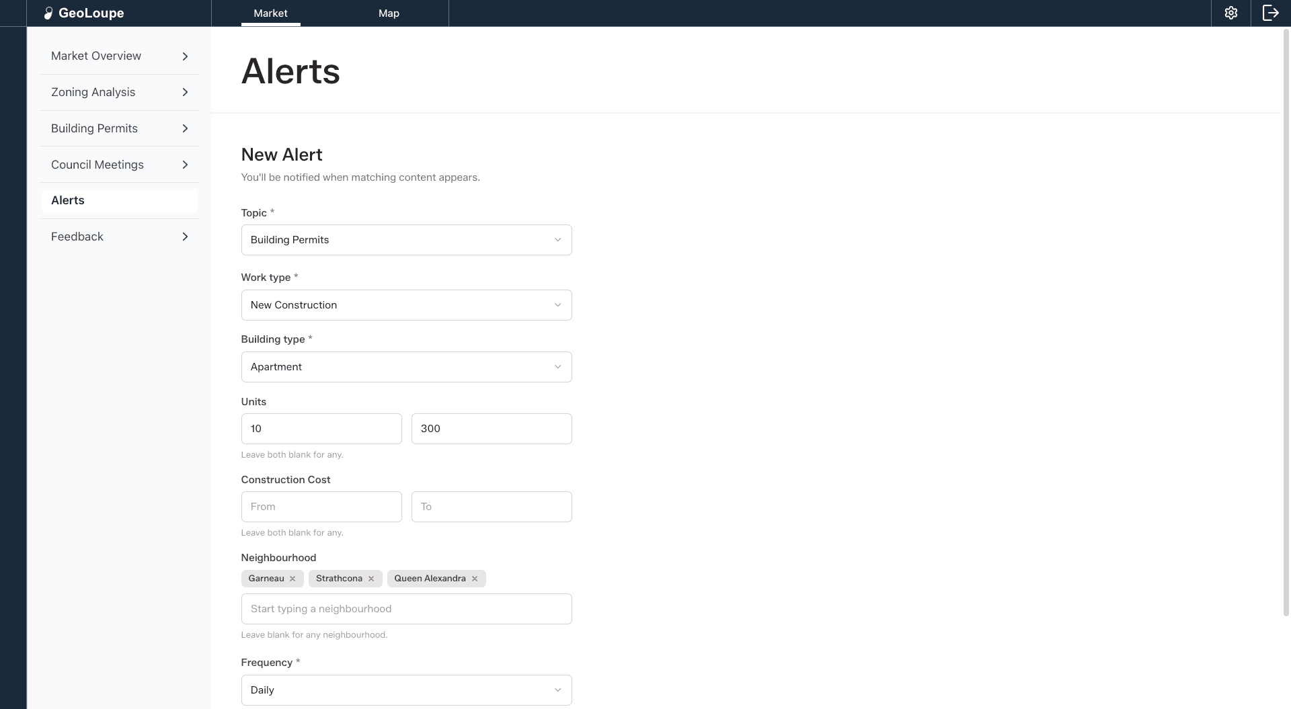This screenshot has height=709, width=1291.
Task: Switch to the Market tab
Action: click(270, 13)
